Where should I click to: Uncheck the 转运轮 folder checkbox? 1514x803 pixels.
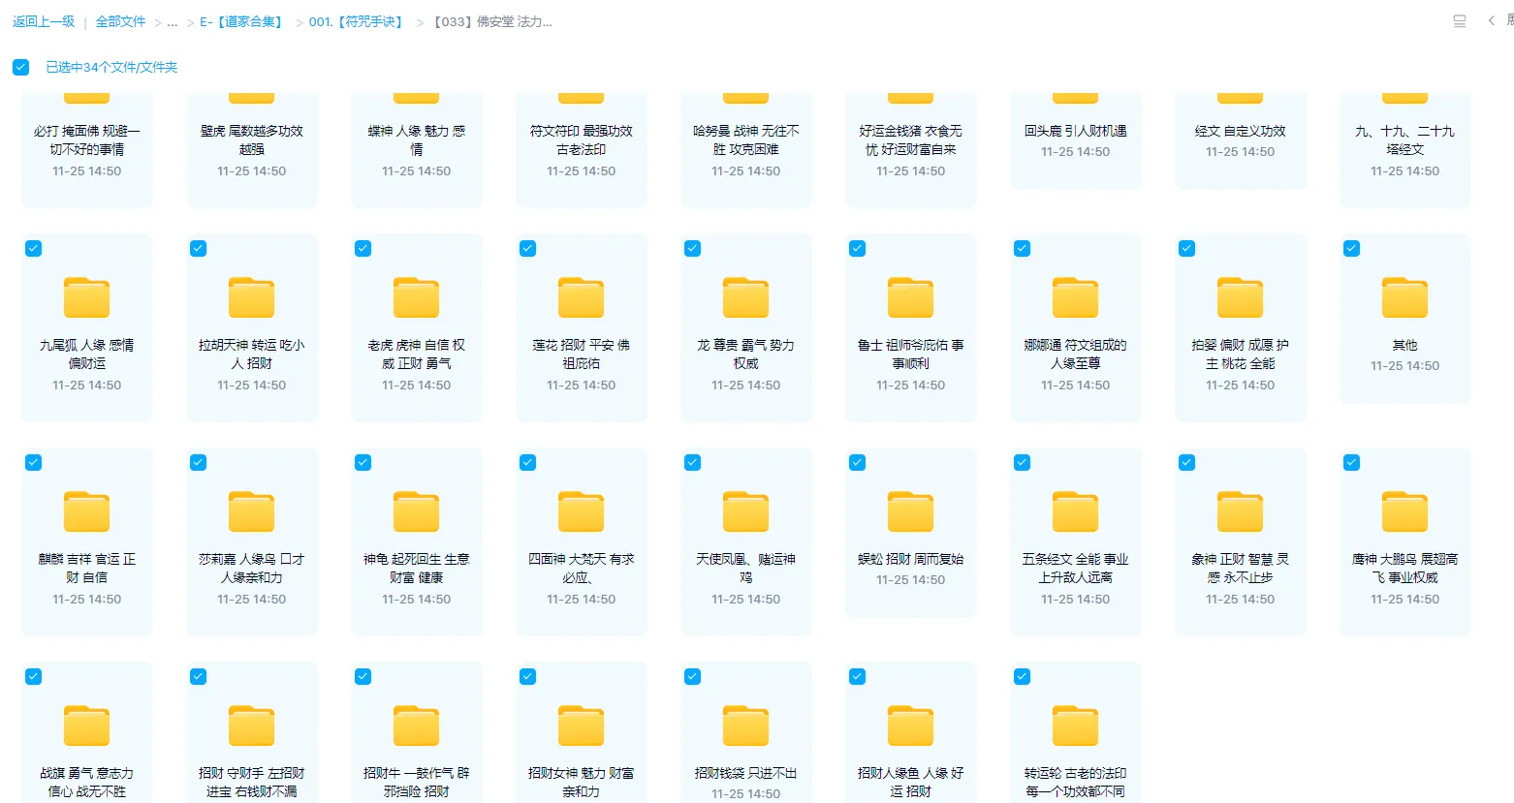[x=1022, y=676]
